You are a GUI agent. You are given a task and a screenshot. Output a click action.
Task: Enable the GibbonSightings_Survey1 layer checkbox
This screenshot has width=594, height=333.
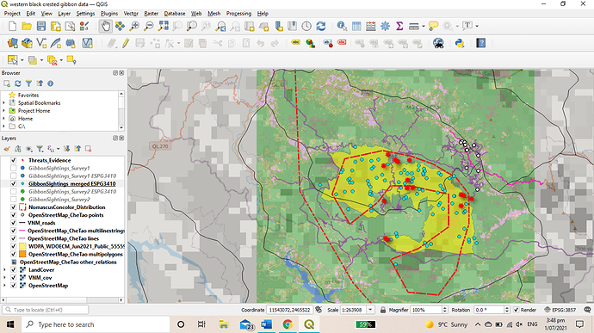click(14, 168)
